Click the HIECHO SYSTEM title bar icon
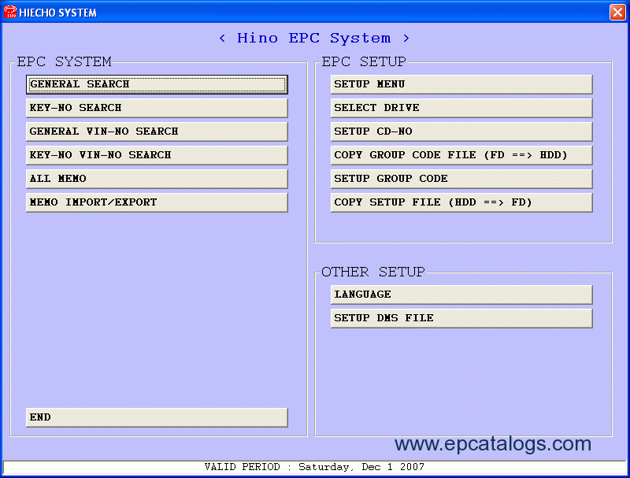 (x=9, y=12)
